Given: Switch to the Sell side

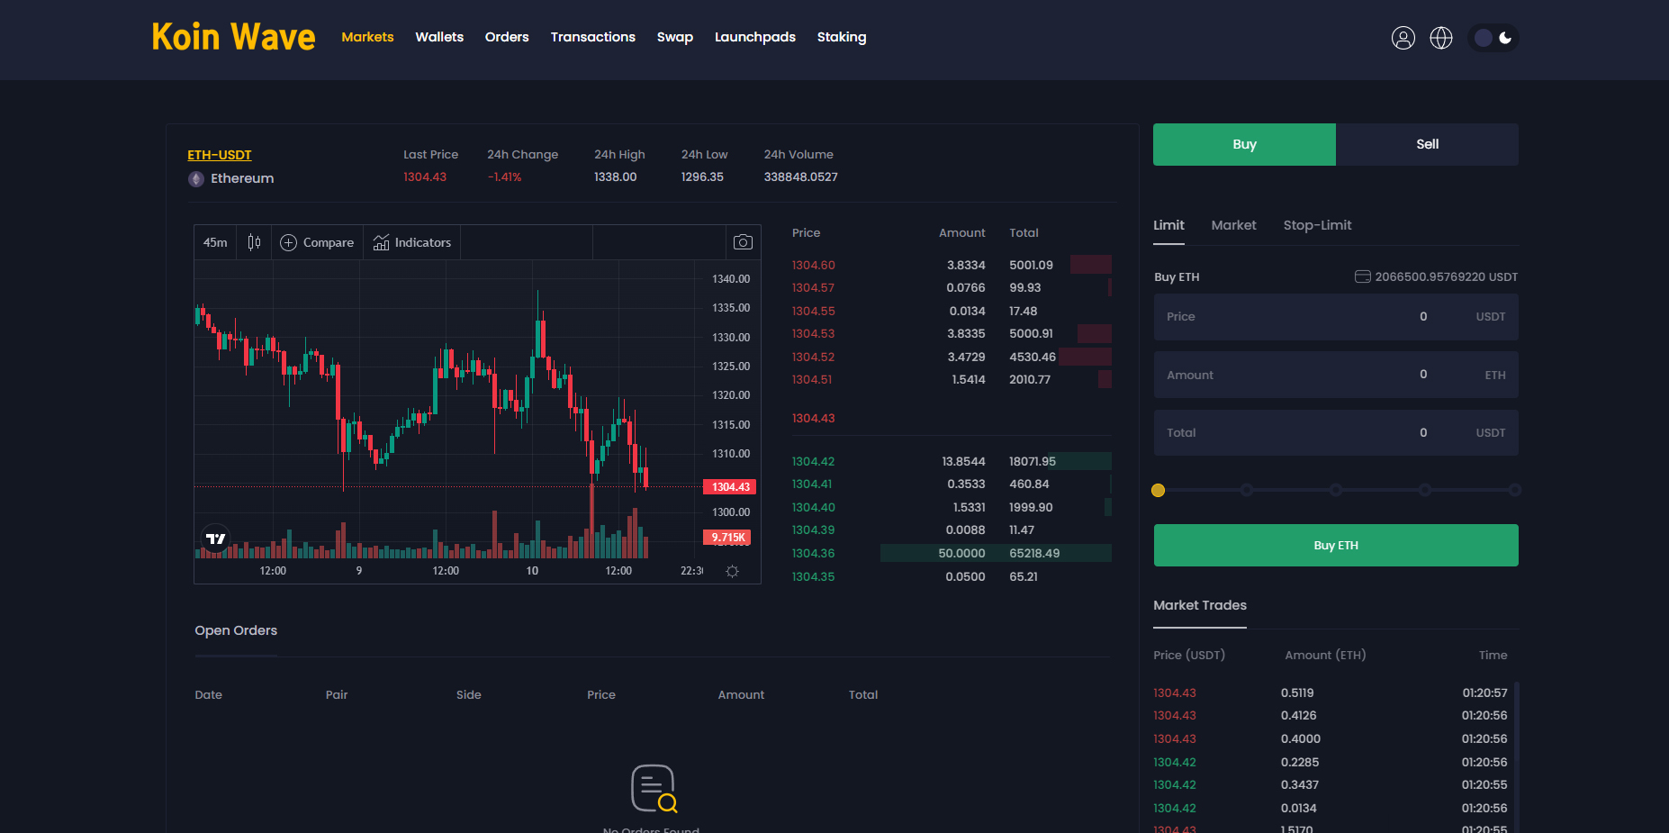Looking at the screenshot, I should 1426,144.
